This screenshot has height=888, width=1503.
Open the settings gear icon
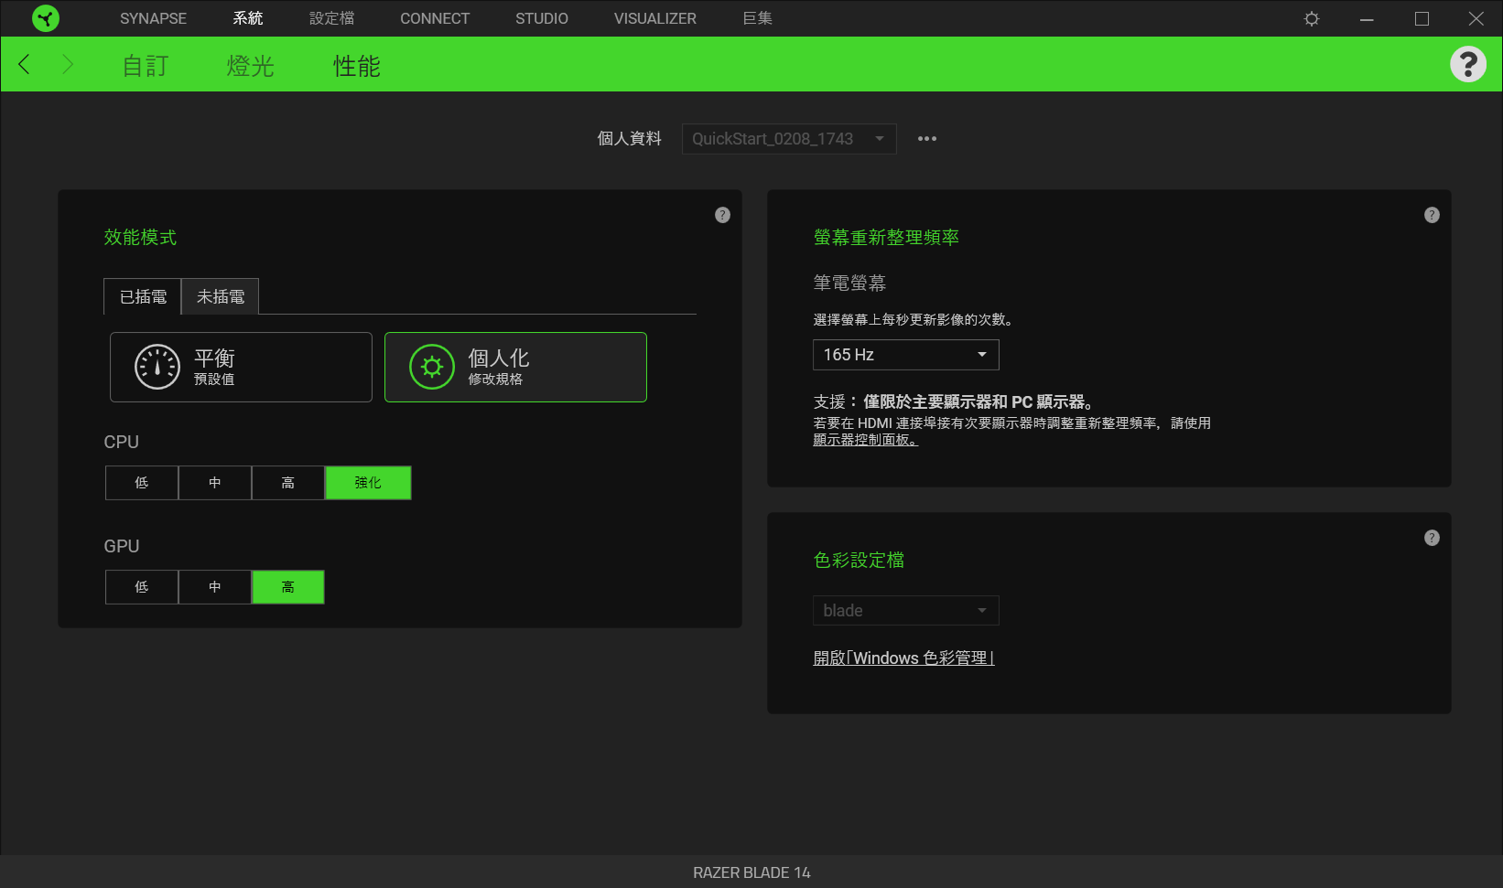[1311, 18]
